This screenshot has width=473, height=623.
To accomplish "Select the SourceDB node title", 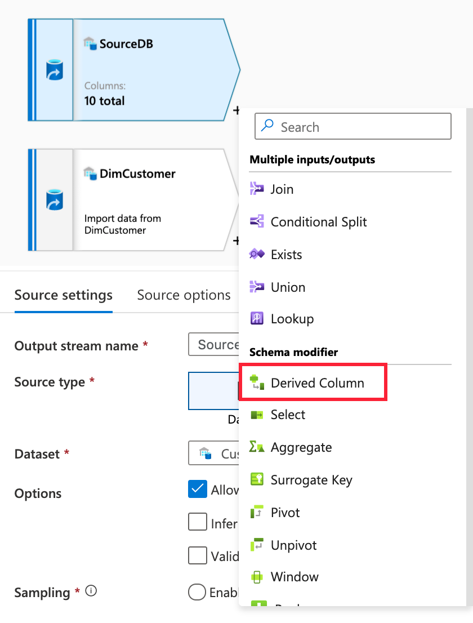I will 126,44.
